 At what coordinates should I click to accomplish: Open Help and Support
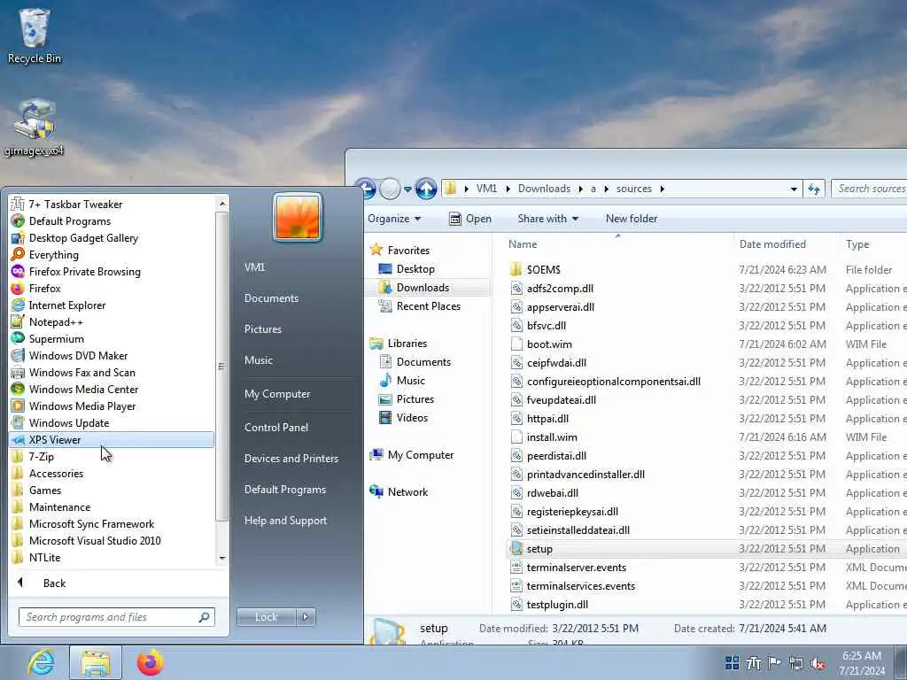285,521
